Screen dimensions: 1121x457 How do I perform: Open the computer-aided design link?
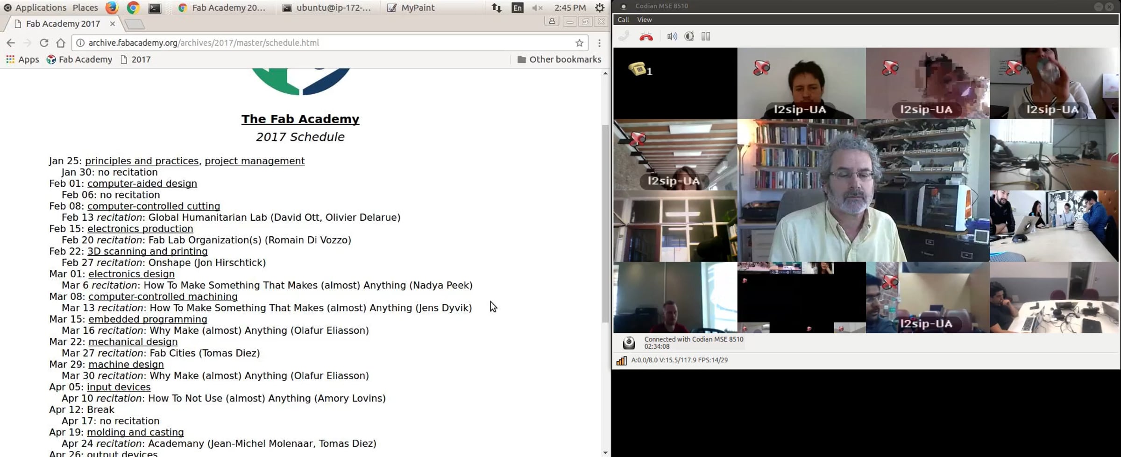(x=142, y=183)
